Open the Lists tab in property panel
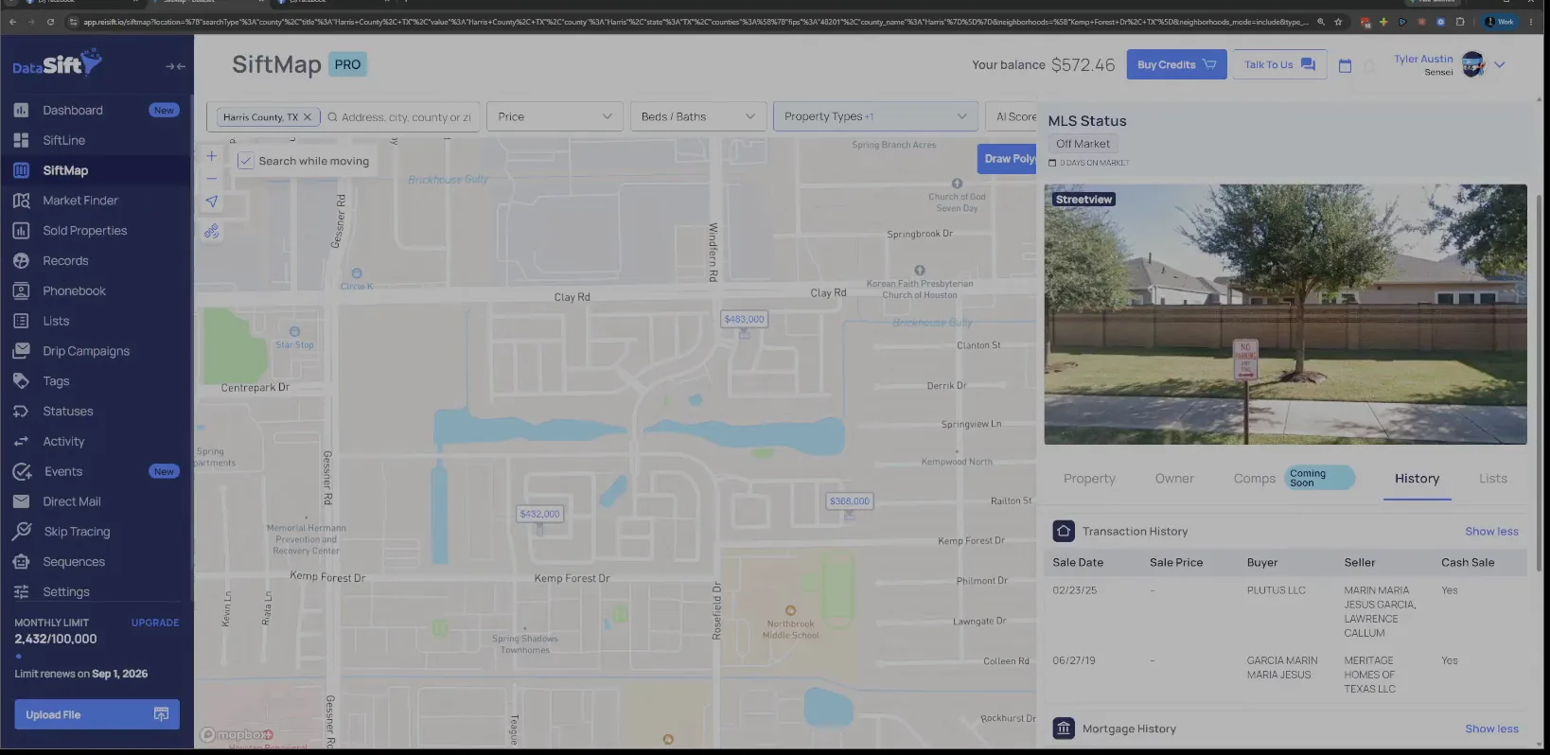The image size is (1550, 755). [x=1493, y=479]
